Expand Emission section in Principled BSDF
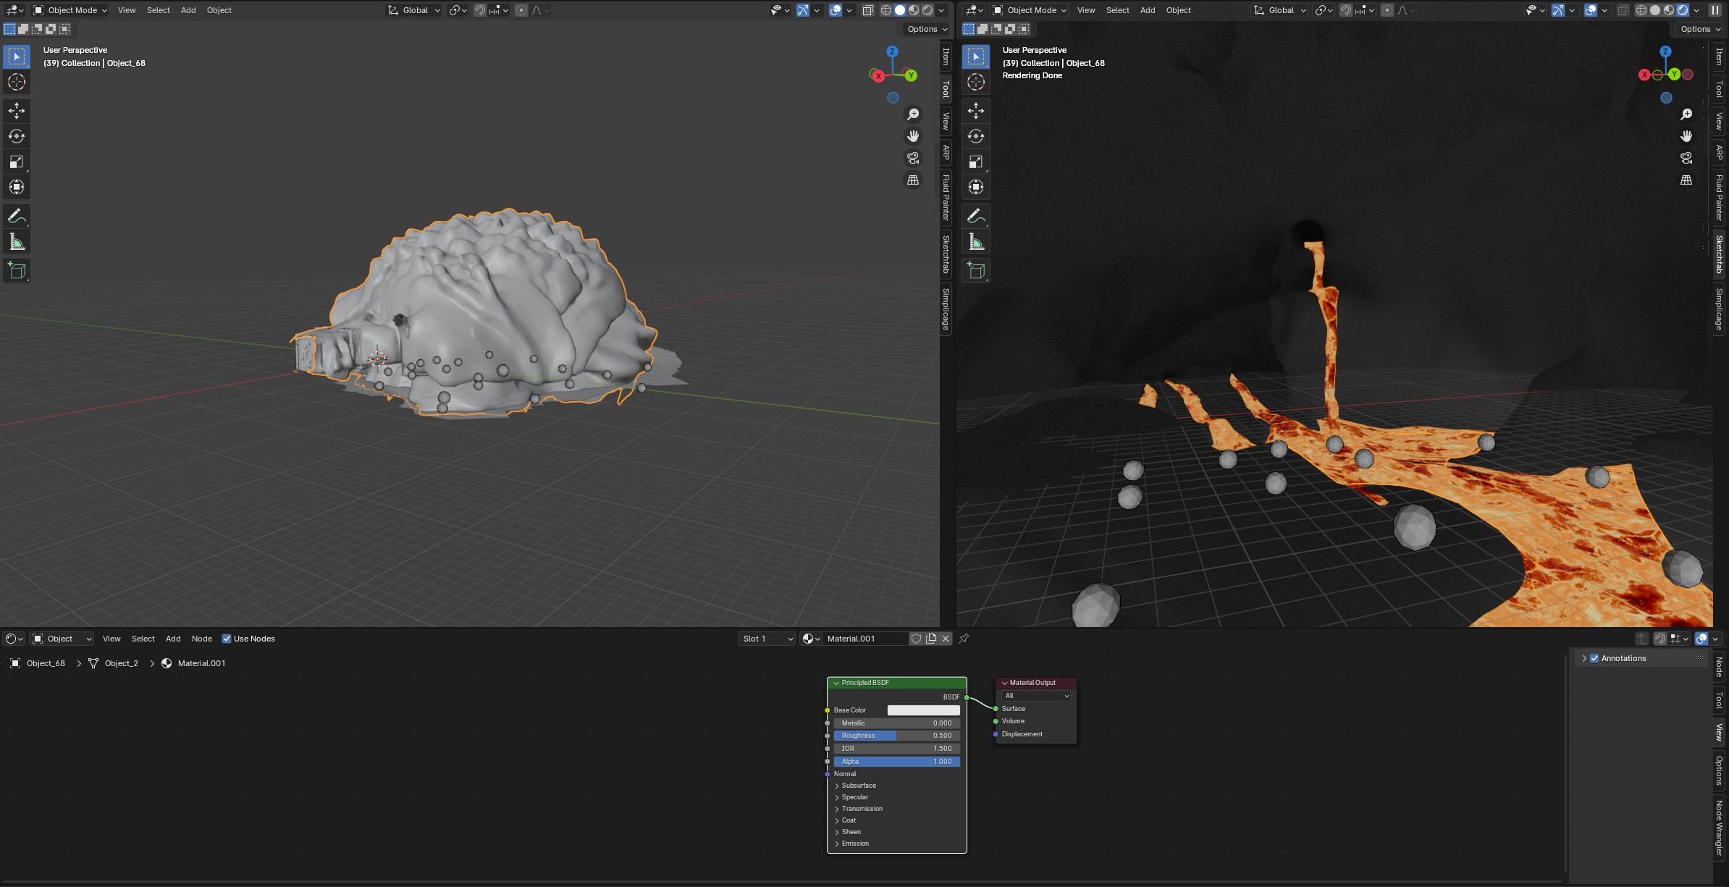Screen dimensions: 1729x887 point(855,844)
